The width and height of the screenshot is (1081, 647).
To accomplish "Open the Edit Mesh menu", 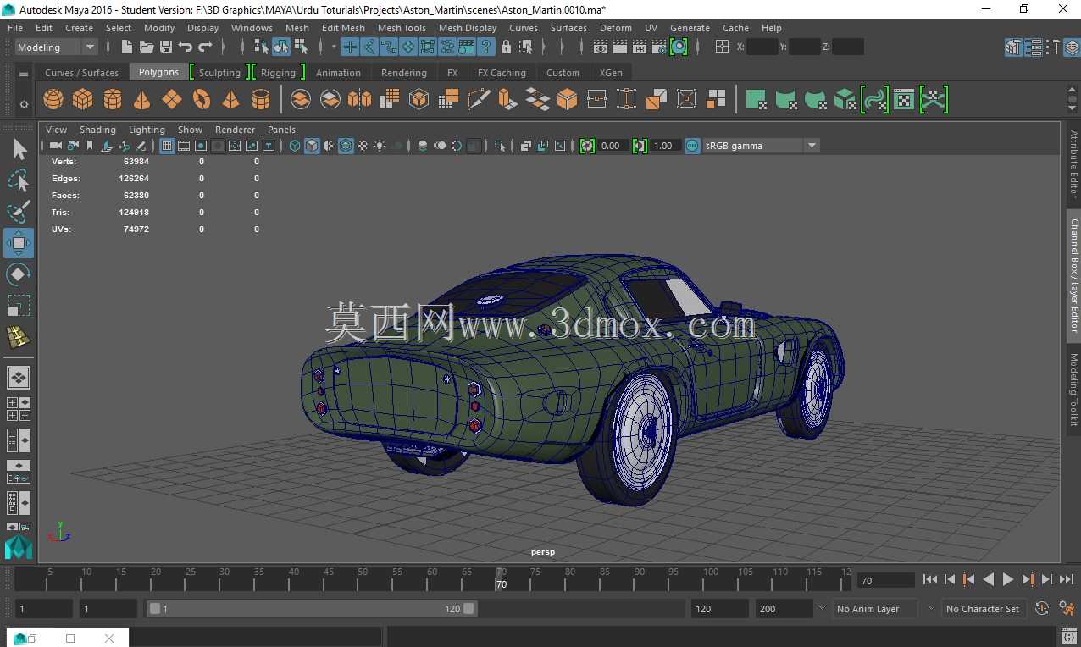I will [x=343, y=28].
